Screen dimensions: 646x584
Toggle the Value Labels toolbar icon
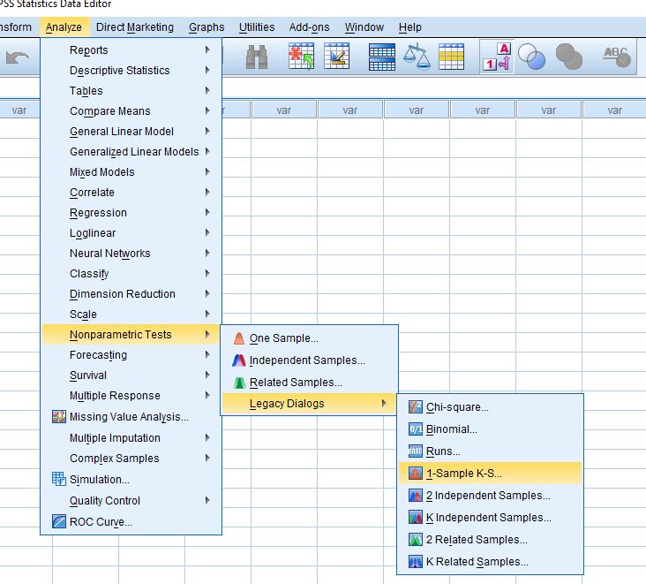pos(497,57)
